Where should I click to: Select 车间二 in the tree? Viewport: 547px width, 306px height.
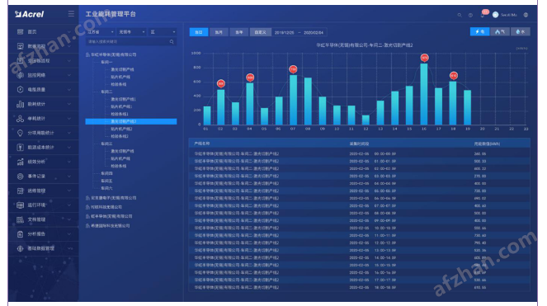[106, 92]
